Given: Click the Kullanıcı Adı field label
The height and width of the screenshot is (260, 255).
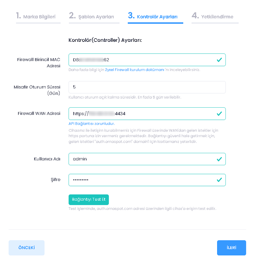Looking at the screenshot, I should (x=47, y=159).
